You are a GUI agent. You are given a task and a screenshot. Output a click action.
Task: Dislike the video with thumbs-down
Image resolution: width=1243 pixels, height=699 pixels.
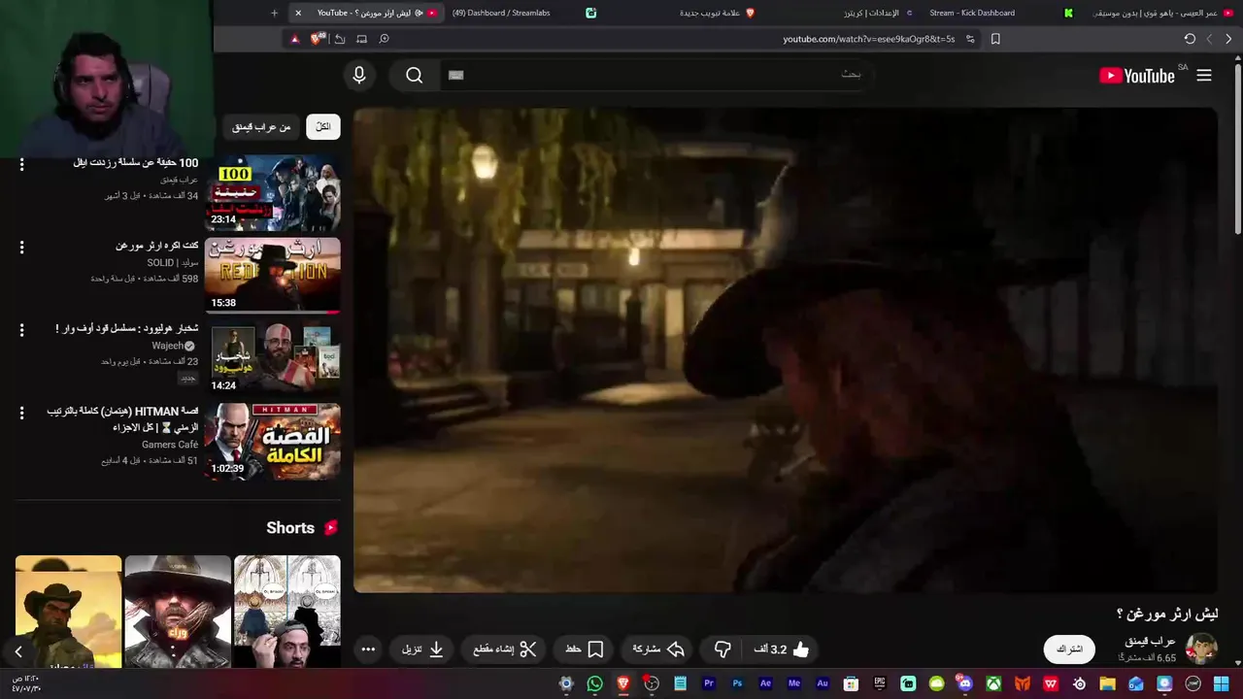point(722,649)
